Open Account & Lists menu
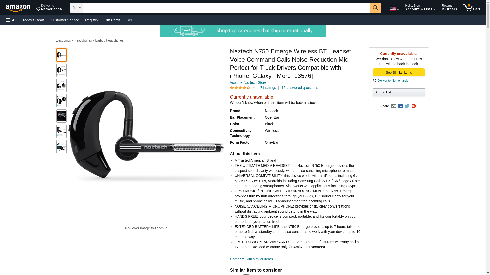 tap(420, 8)
